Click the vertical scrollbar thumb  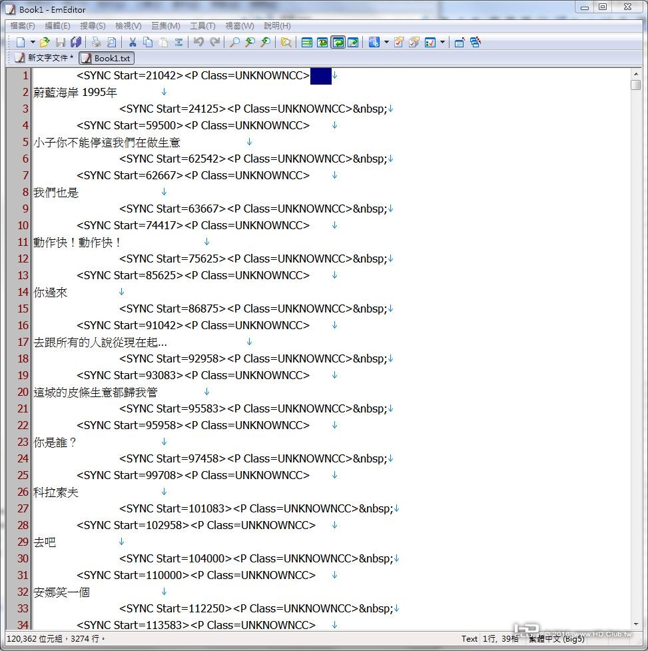[x=635, y=85]
